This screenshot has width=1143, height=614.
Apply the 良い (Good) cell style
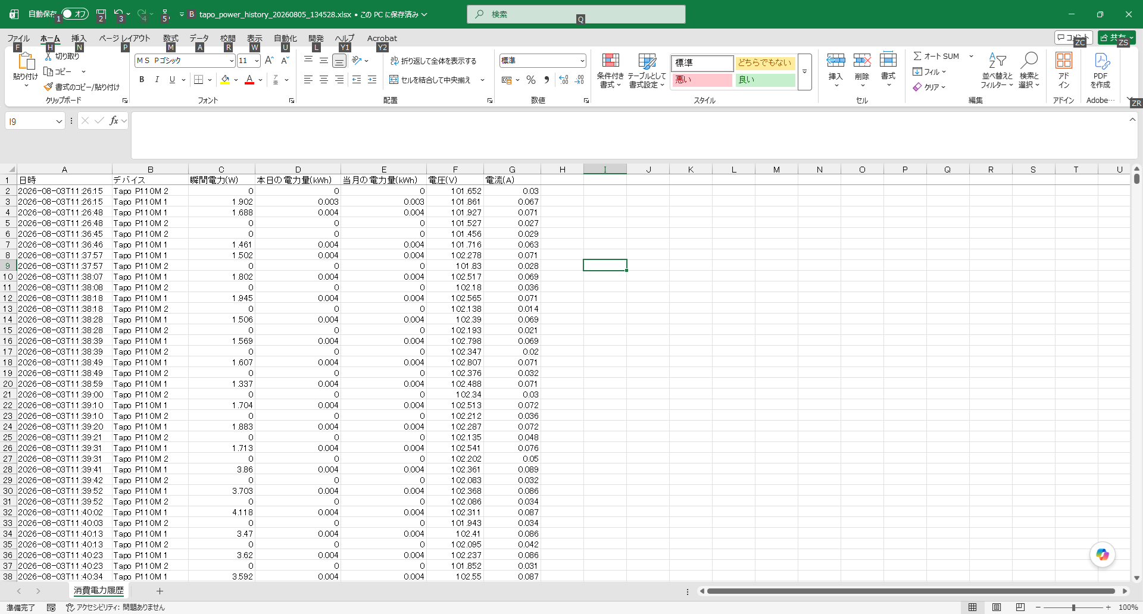tap(766, 80)
